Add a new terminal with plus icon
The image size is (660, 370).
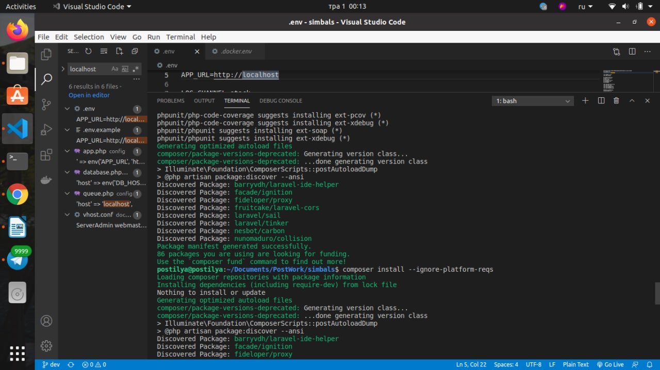tap(585, 101)
